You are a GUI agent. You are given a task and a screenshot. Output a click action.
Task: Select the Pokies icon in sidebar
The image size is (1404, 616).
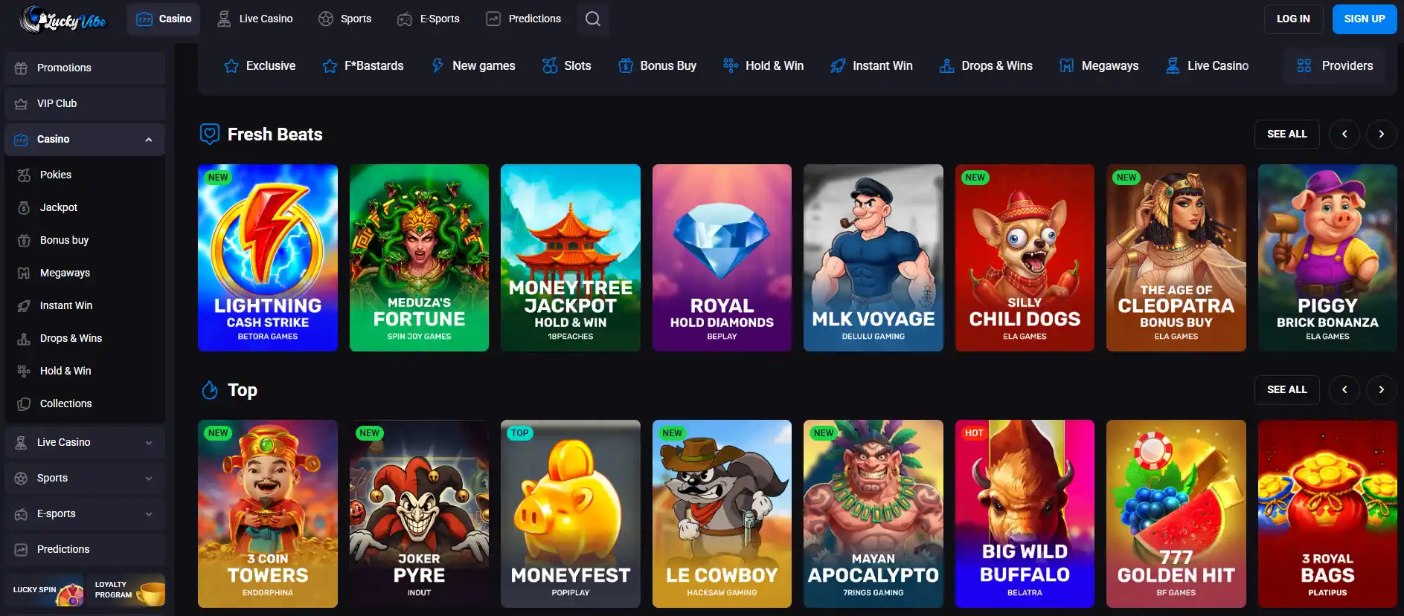[x=24, y=175]
